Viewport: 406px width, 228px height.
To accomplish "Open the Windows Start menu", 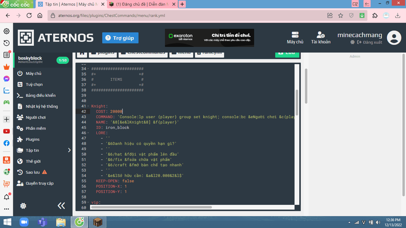I will pyautogui.click(x=7, y=222).
